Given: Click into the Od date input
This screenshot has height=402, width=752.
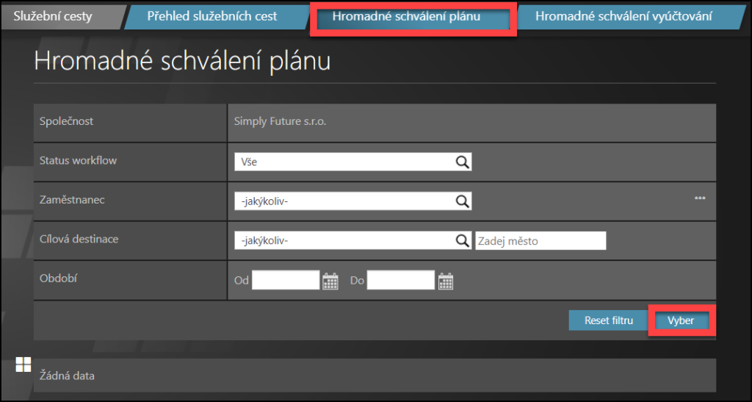Looking at the screenshot, I should (286, 280).
